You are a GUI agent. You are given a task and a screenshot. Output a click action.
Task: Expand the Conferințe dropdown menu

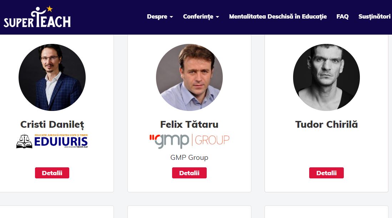pyautogui.click(x=201, y=16)
